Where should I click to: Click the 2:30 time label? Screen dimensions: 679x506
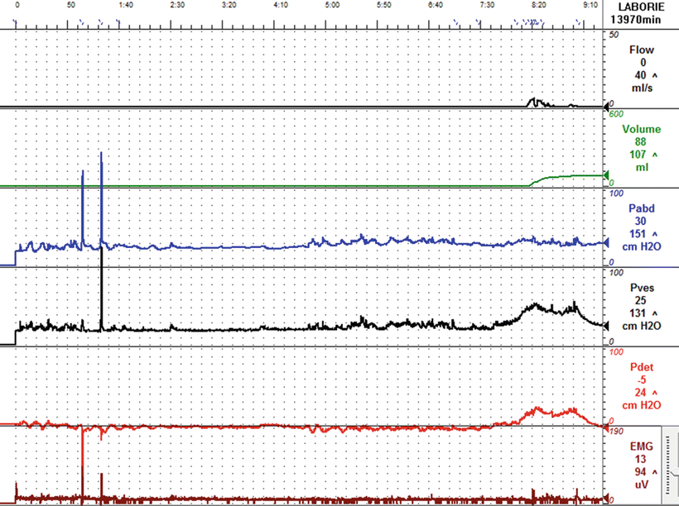point(177,5)
